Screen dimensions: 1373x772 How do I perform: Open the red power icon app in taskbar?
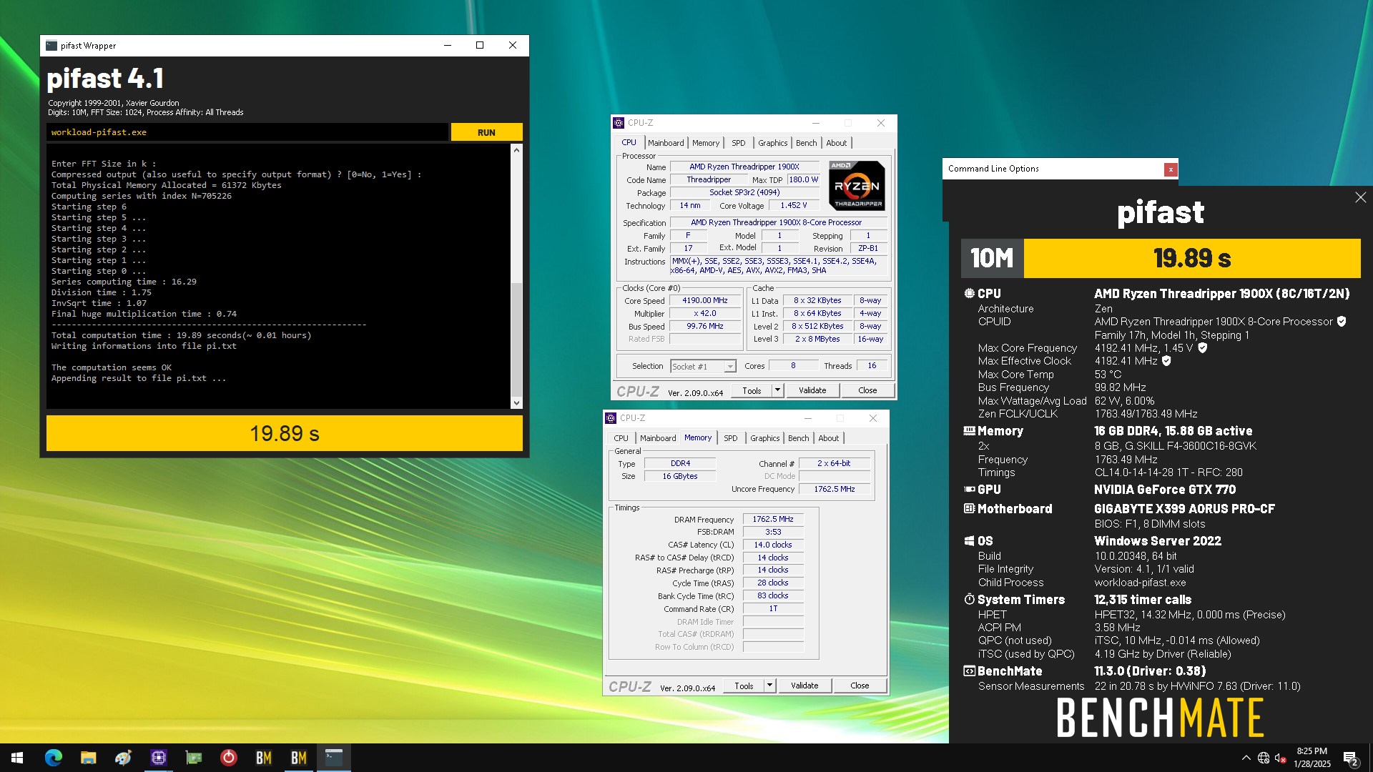[x=228, y=758]
